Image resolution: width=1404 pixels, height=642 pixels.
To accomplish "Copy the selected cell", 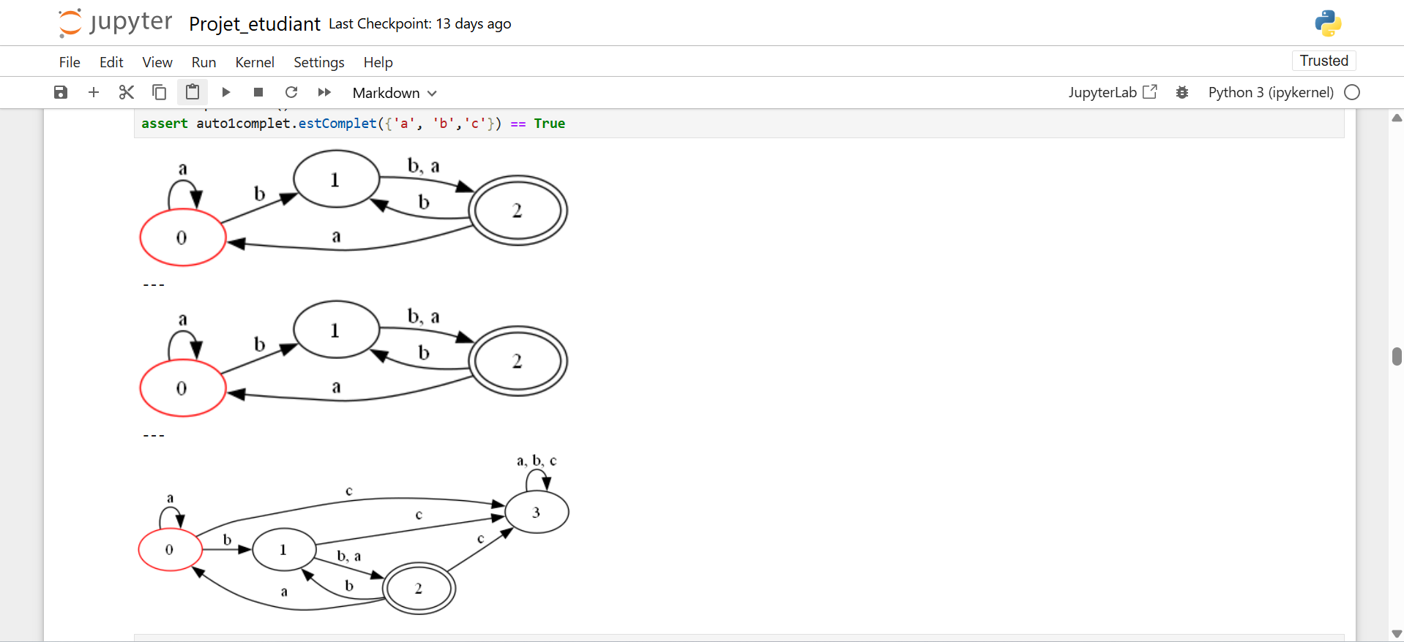I will [x=159, y=92].
